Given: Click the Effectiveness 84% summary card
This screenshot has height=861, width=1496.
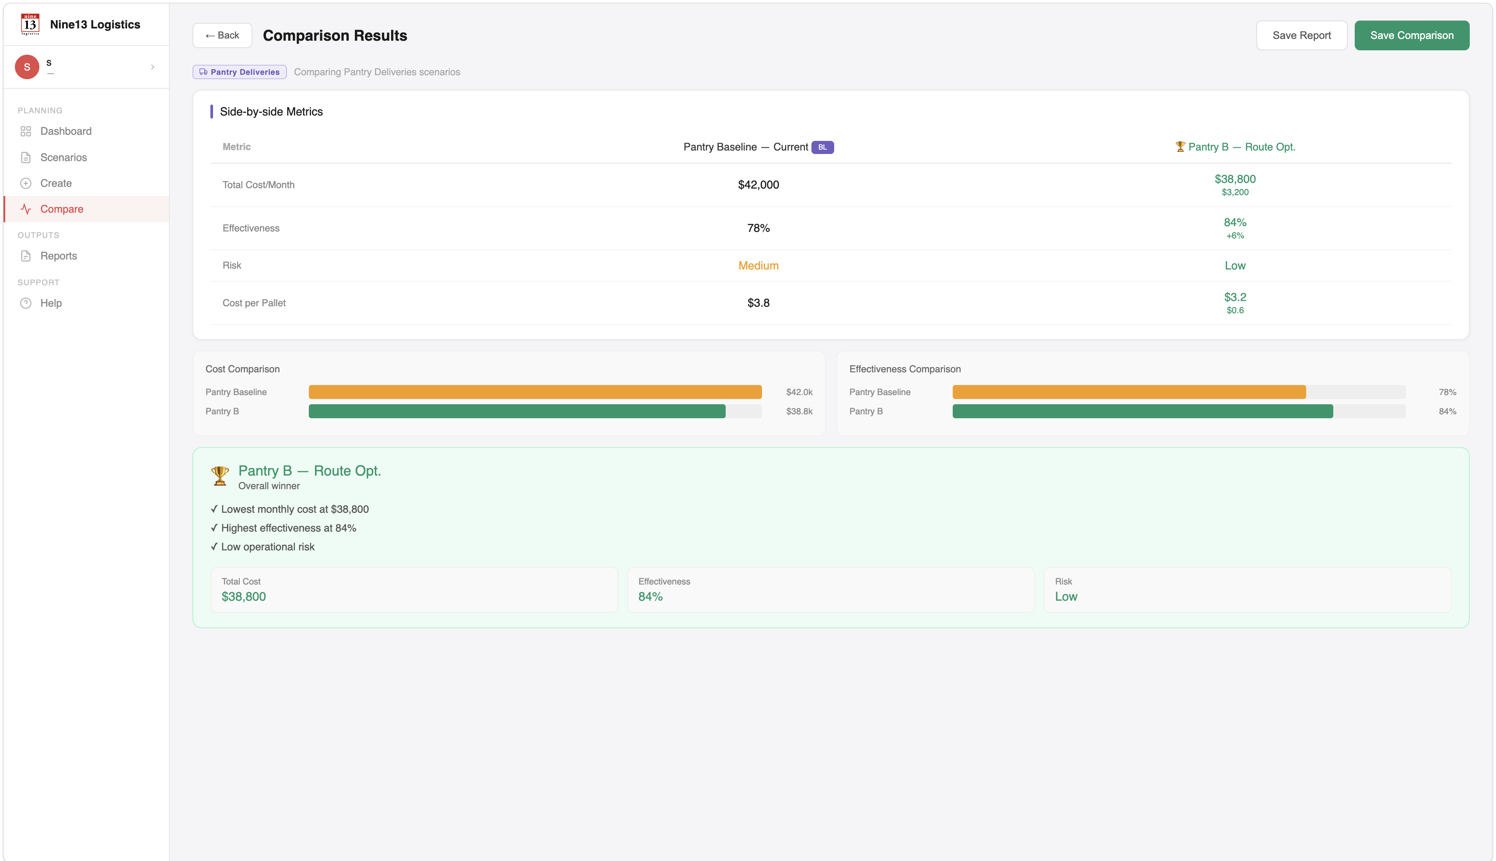Looking at the screenshot, I should [830, 590].
